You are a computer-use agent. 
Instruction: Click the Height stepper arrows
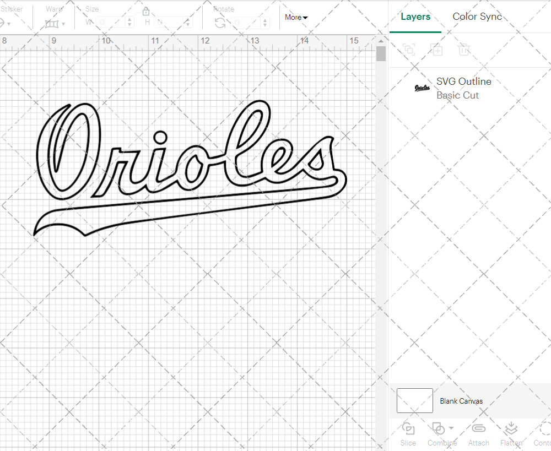(188, 23)
